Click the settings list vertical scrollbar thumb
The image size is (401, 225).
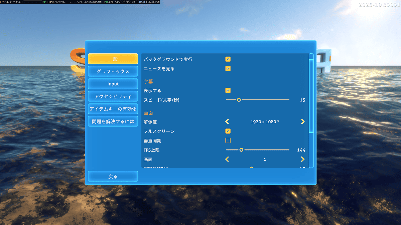pos(311,96)
